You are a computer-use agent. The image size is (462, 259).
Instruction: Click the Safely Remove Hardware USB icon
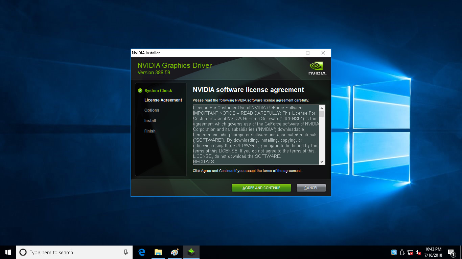tap(402, 252)
